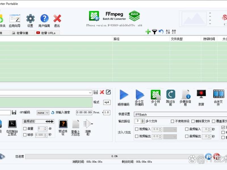Click the 总进度 progress bar
Image resolution: width=227 pixels, height=170 pixels.
(114, 156)
